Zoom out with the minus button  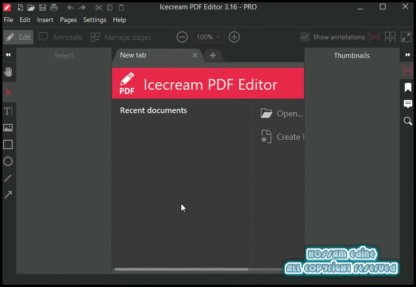point(182,37)
